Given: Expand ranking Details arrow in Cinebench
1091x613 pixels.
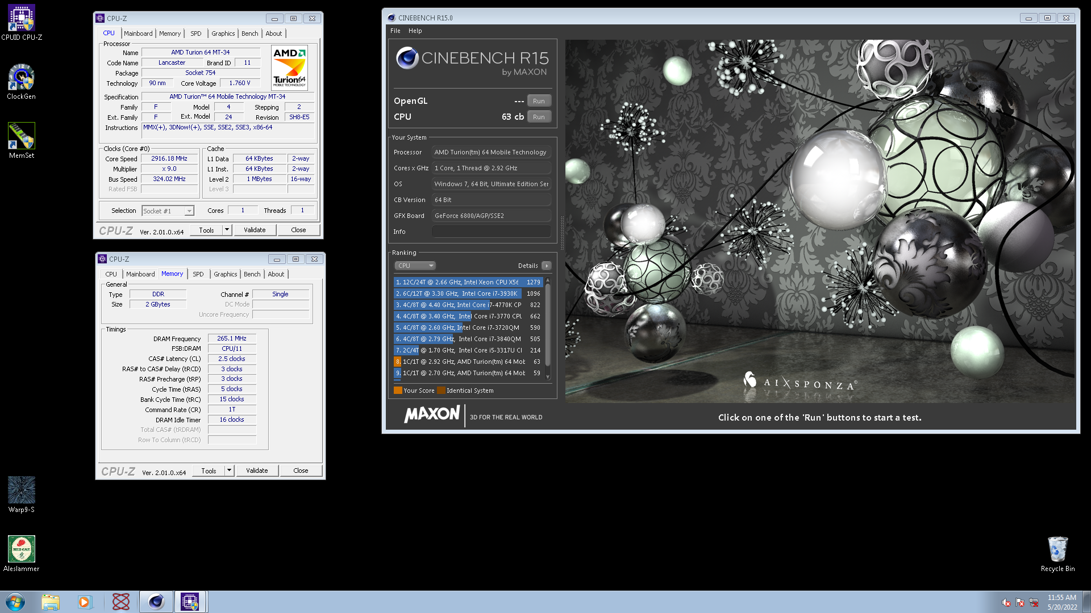Looking at the screenshot, I should (546, 266).
